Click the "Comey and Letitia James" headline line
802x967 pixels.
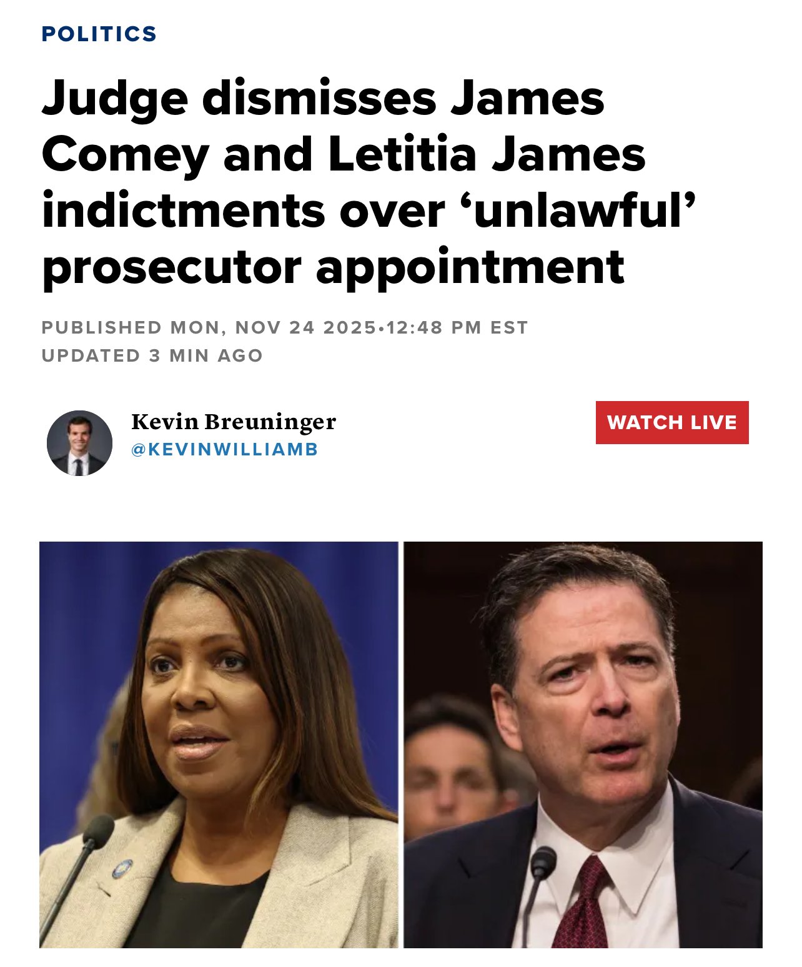pyautogui.click(x=344, y=155)
